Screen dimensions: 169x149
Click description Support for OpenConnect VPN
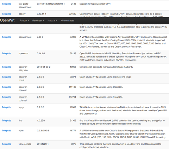coord(95,4)
